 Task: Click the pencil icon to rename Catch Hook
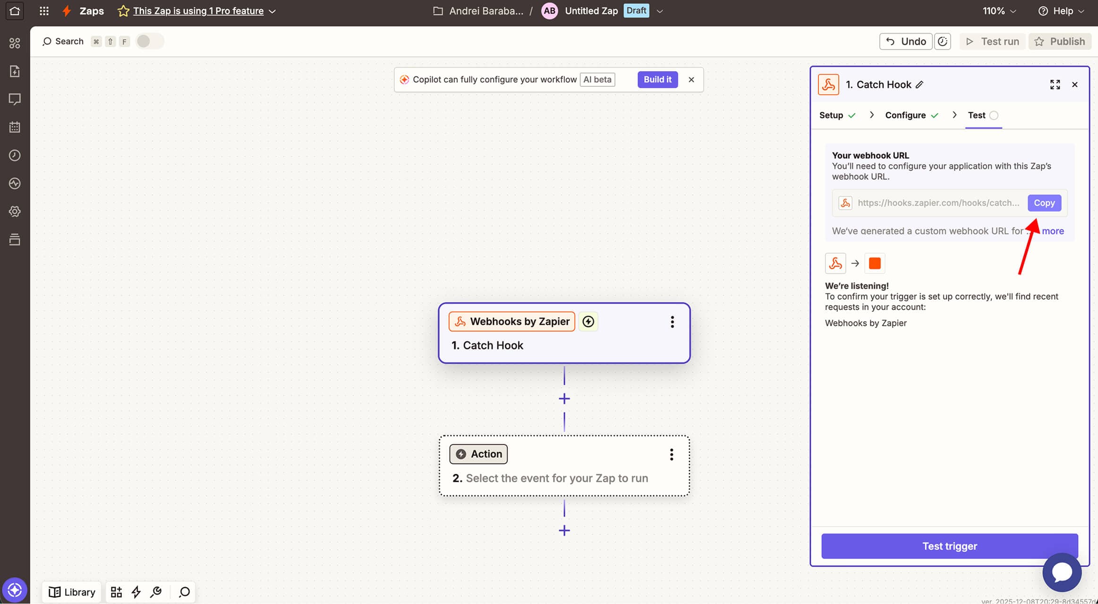point(919,84)
